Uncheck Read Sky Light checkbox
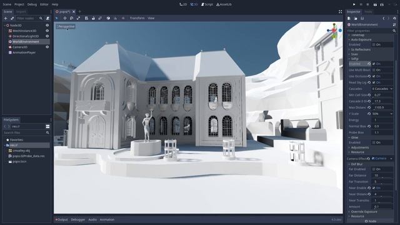Viewport: 400px width, 225px height. point(374,82)
